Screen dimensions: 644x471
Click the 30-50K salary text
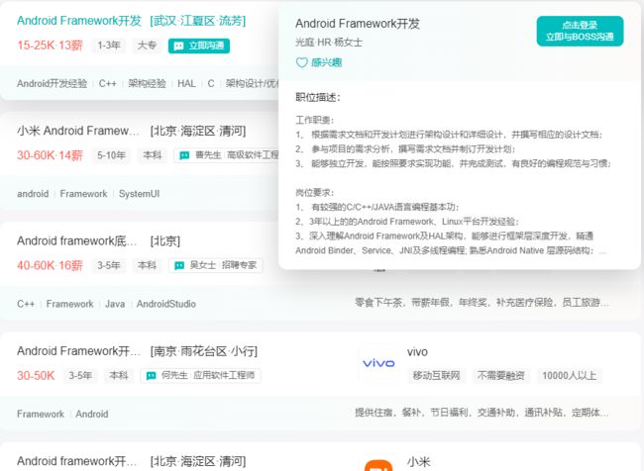36,375
